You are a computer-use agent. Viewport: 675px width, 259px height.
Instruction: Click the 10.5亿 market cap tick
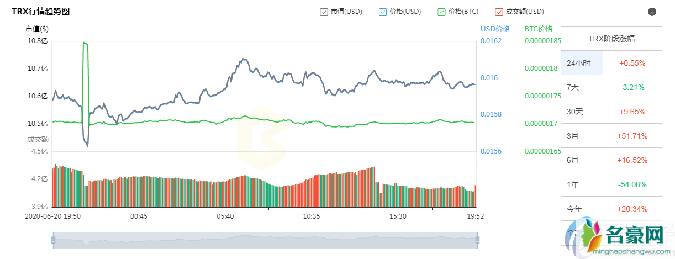coord(38,124)
